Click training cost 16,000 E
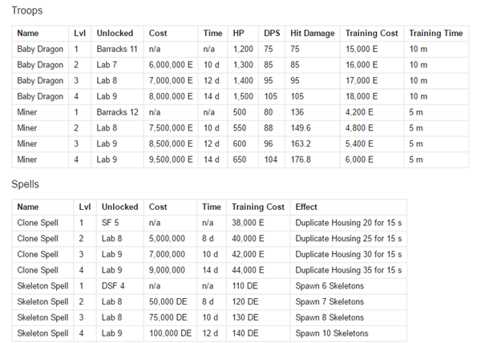The image size is (481, 343). [x=362, y=65]
